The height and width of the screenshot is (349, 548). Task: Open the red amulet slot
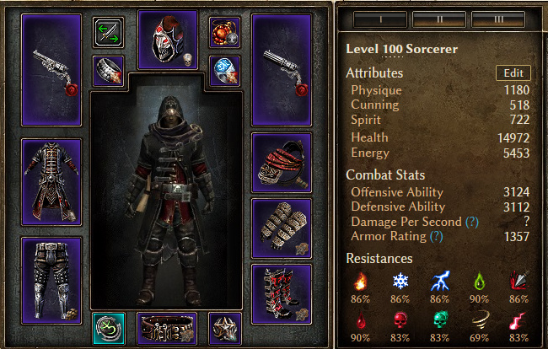coord(224,33)
